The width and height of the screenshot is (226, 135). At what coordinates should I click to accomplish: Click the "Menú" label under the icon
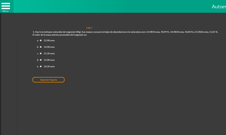[x=5, y=11]
